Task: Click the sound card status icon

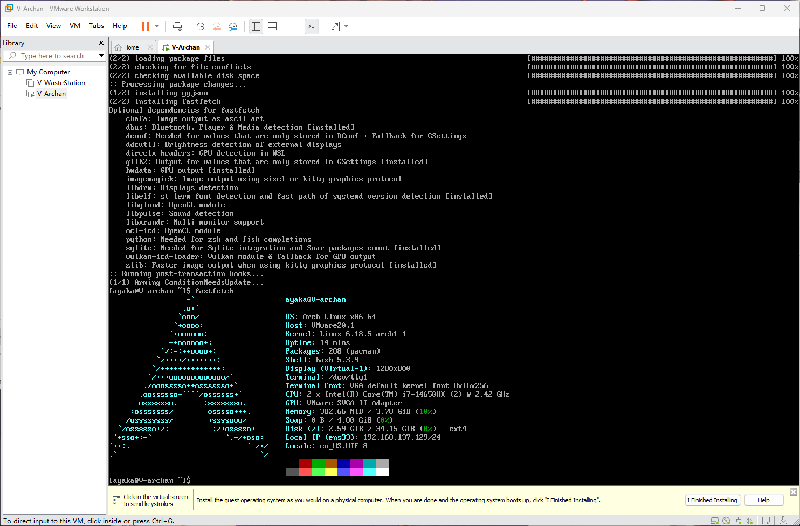Action: coord(749,521)
